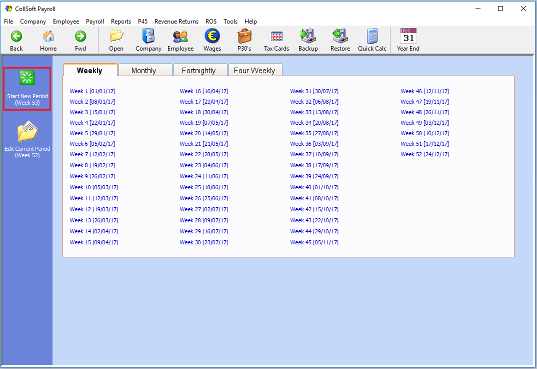This screenshot has height=369, width=537.
Task: Click the Backup toolbar icon
Action: [x=308, y=37]
